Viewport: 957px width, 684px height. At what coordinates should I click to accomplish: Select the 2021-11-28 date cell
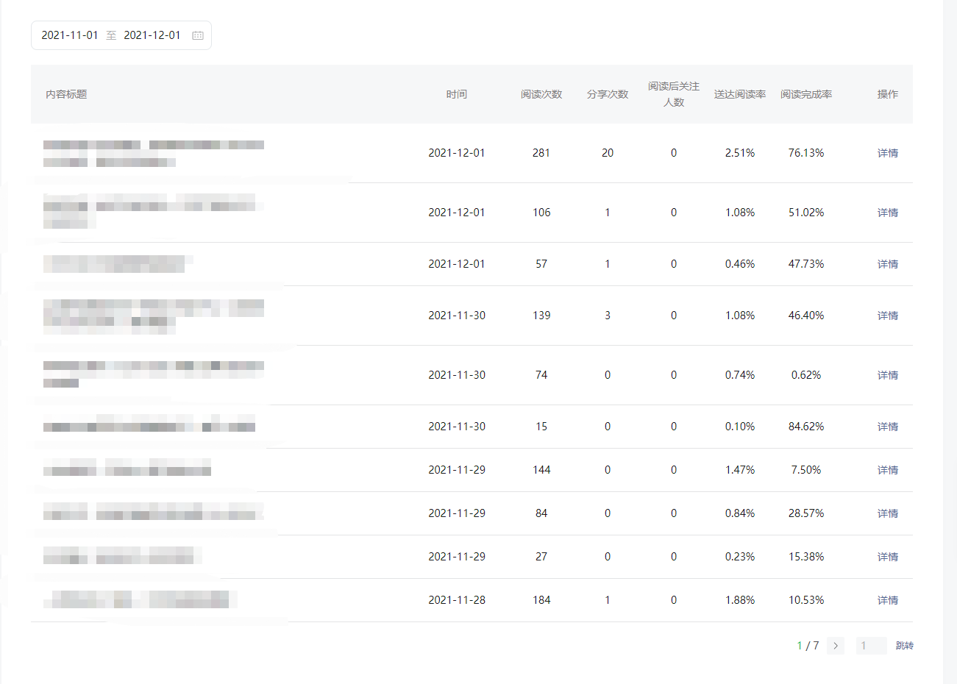coord(457,600)
